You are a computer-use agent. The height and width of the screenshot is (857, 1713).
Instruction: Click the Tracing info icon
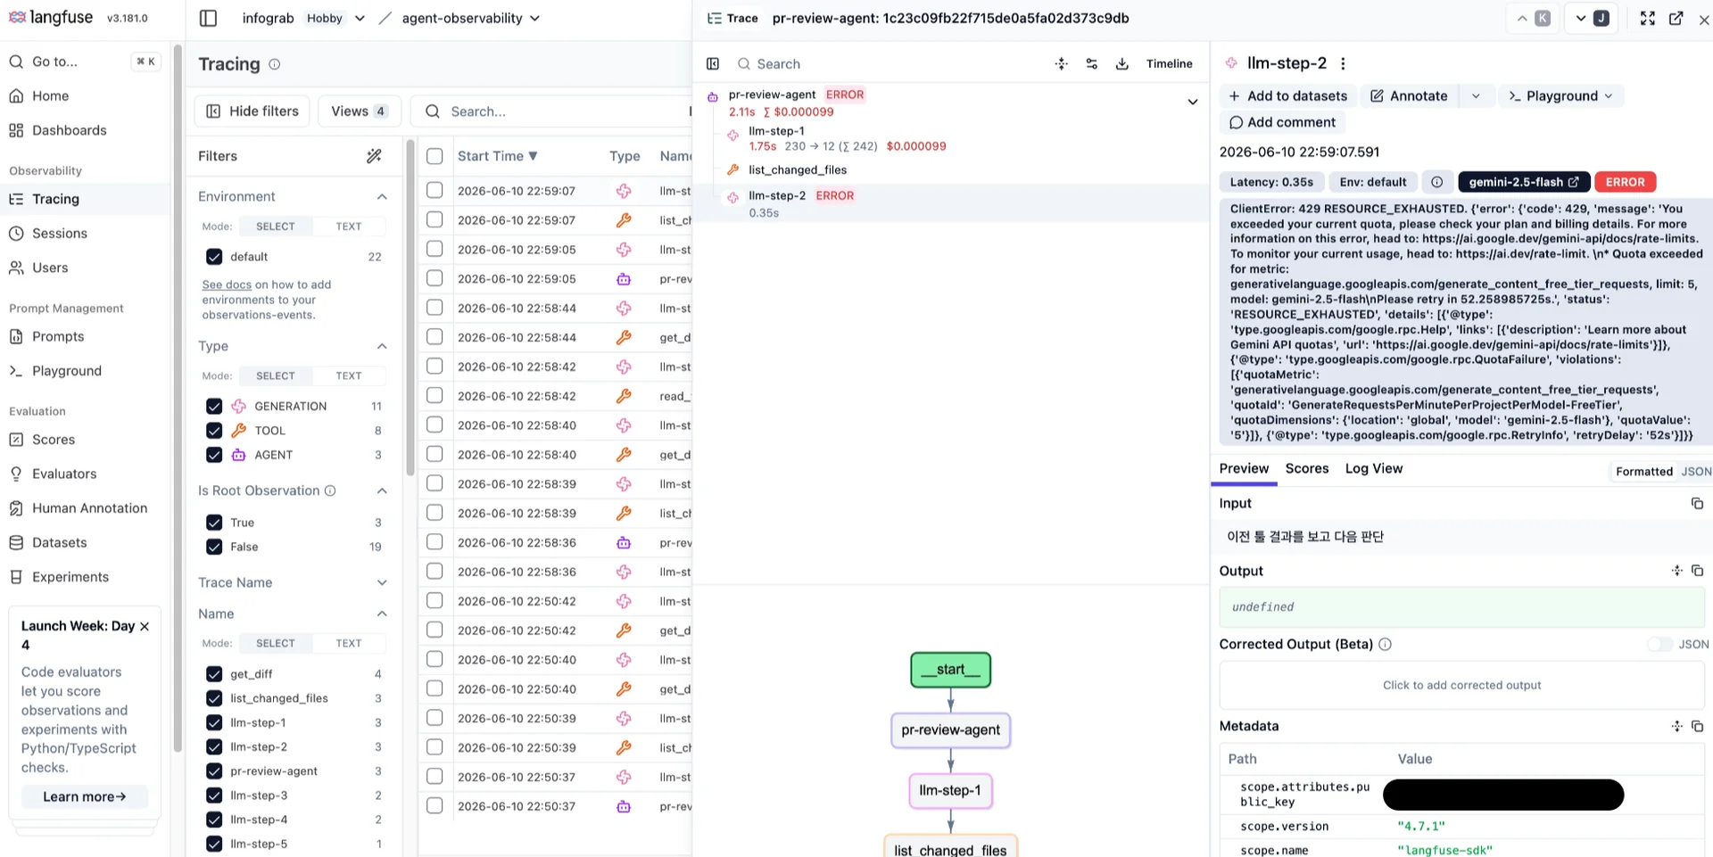275,64
